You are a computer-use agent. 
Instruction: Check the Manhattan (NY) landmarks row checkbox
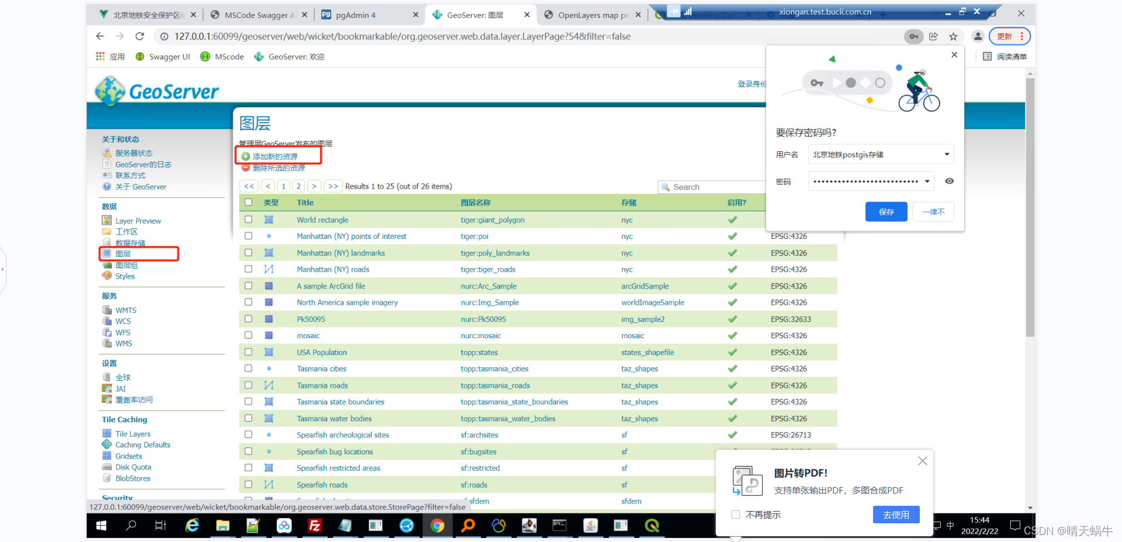tap(248, 252)
